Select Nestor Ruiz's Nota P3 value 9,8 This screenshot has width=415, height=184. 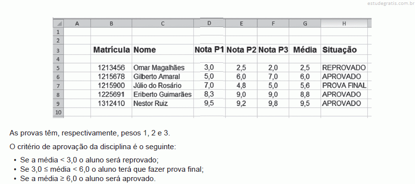[273, 104]
